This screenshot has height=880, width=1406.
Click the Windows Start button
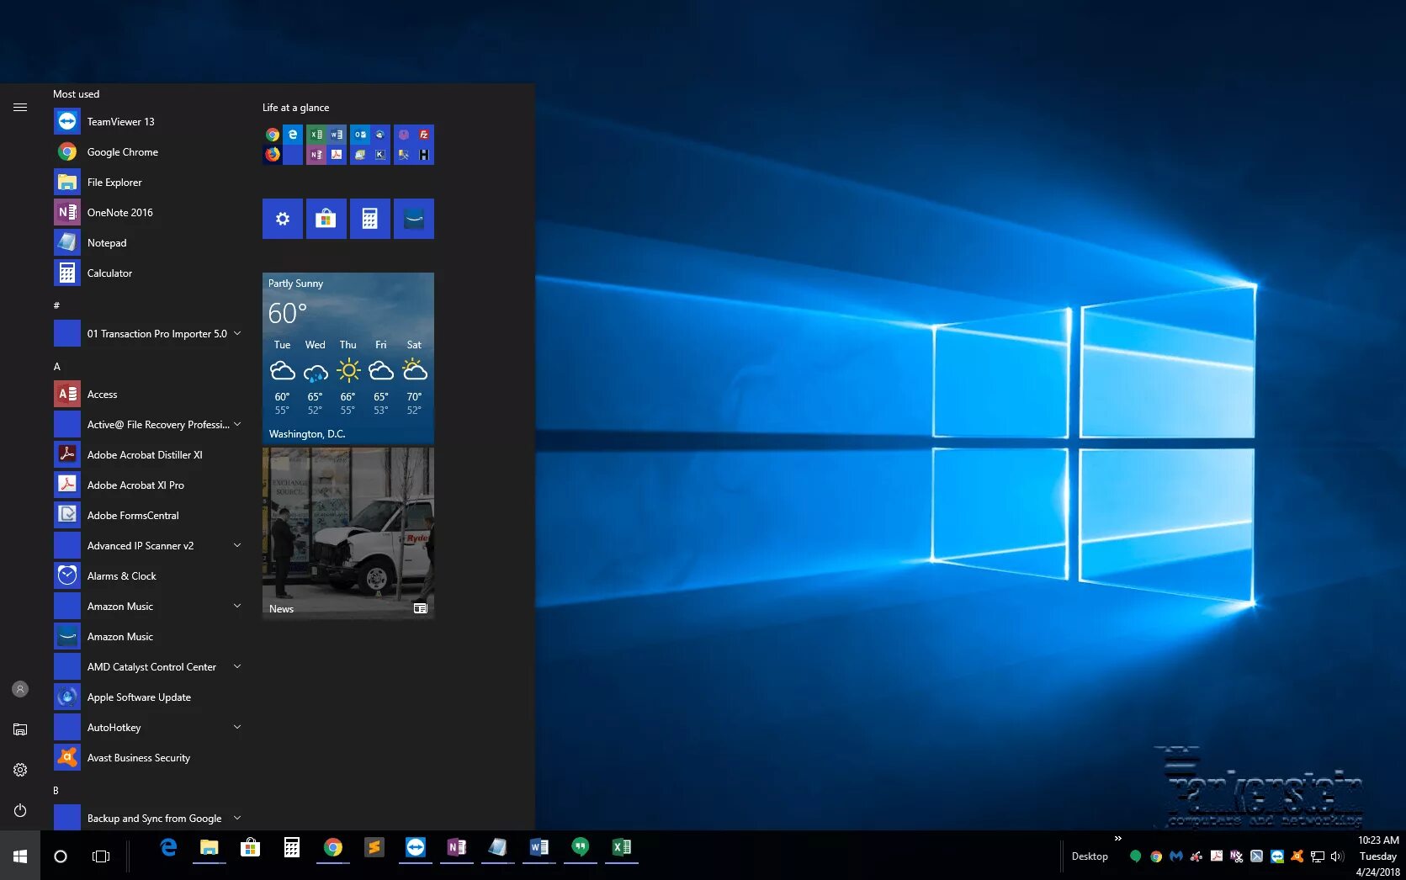[20, 856]
